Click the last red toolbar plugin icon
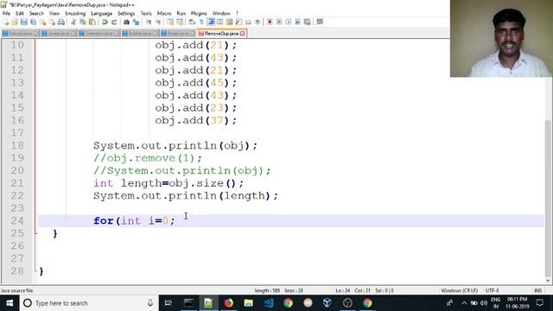The image size is (553, 311). [320, 22]
